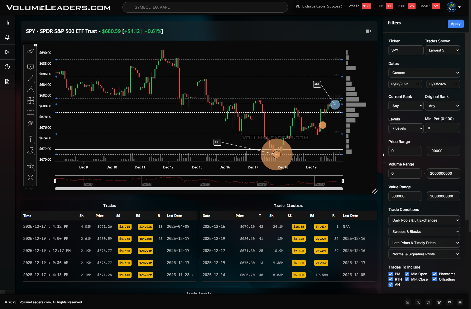Disable the Mkt Open checkbox

[407, 274]
